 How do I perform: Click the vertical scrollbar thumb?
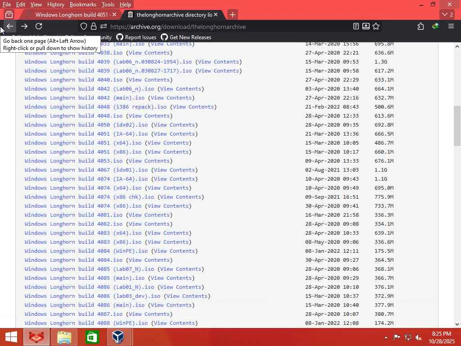point(457,126)
